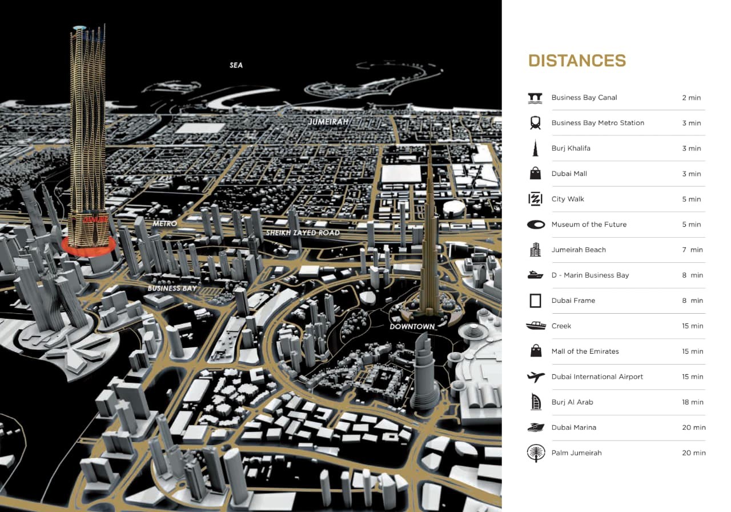This screenshot has height=512, width=731.
Task: Click the airplane icon for Dubai International Airport
Action: coord(536,377)
